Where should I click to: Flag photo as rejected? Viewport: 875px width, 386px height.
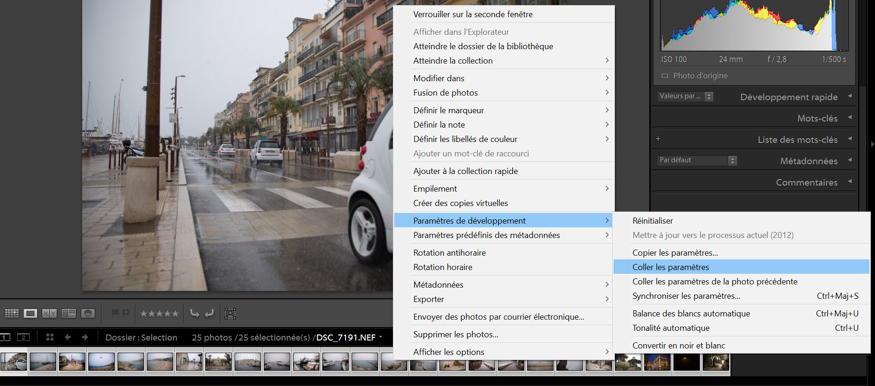tap(126, 313)
